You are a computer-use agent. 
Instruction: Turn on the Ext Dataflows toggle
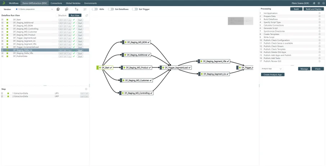(x=111, y=9)
